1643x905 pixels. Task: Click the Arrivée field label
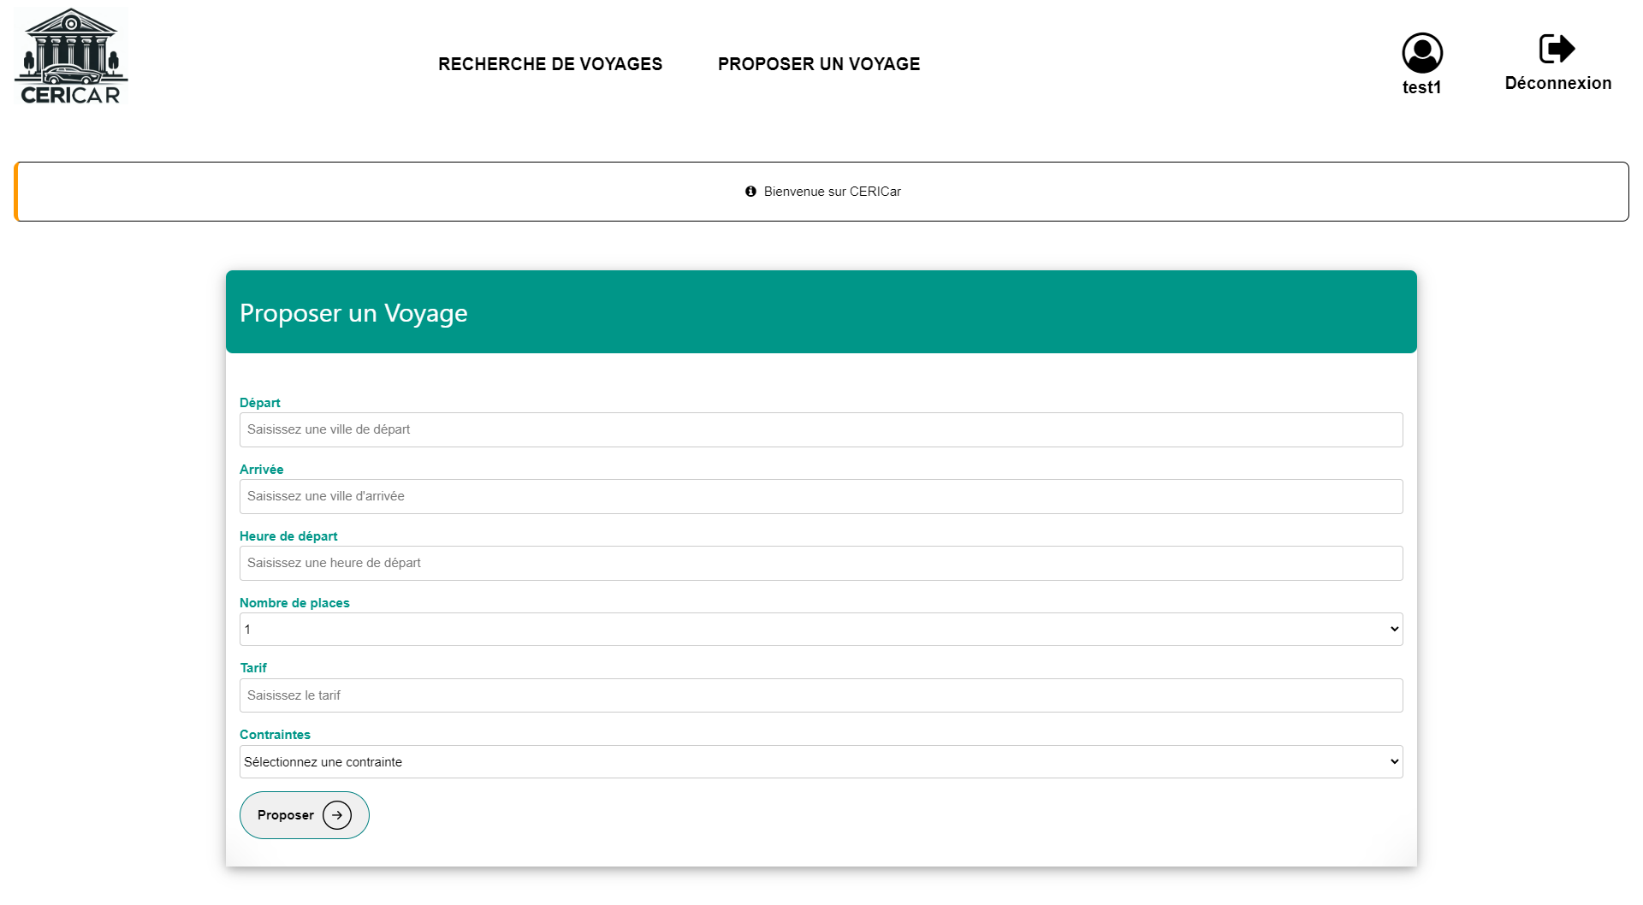(262, 470)
